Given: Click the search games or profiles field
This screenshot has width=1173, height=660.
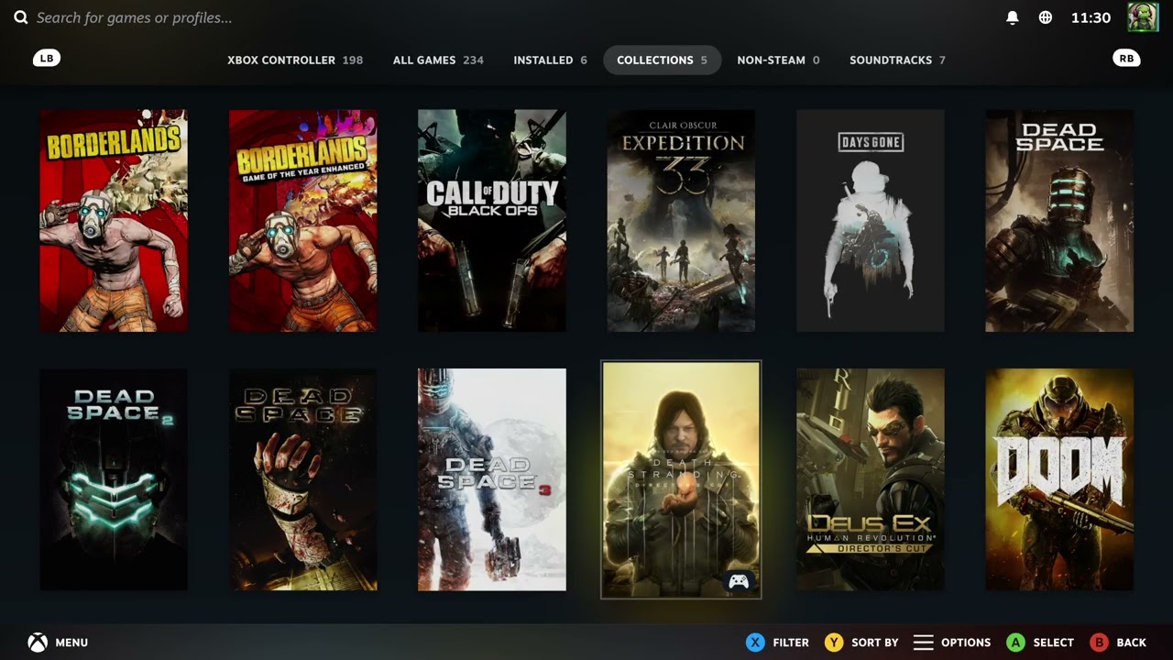Looking at the screenshot, I should pyautogui.click(x=134, y=17).
